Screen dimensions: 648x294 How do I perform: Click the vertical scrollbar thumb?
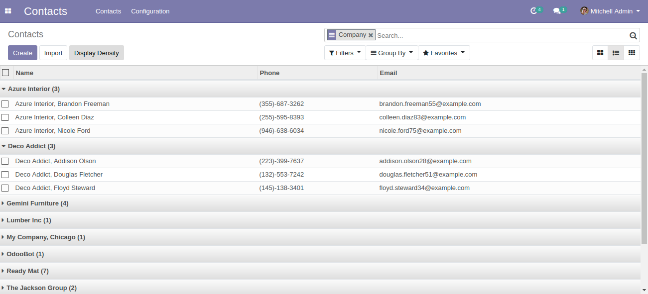(644, 158)
